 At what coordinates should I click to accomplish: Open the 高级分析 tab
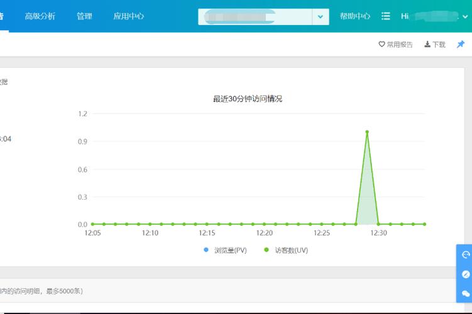(x=40, y=16)
